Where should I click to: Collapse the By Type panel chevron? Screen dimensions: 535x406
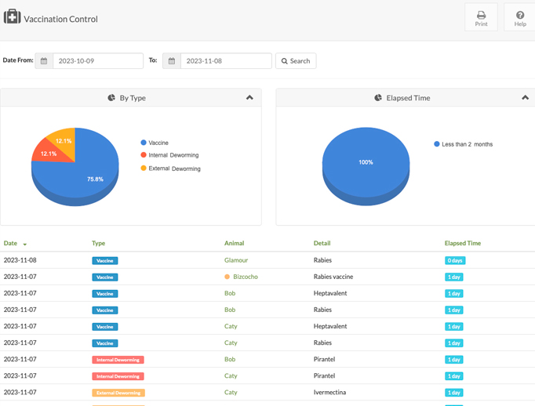249,97
